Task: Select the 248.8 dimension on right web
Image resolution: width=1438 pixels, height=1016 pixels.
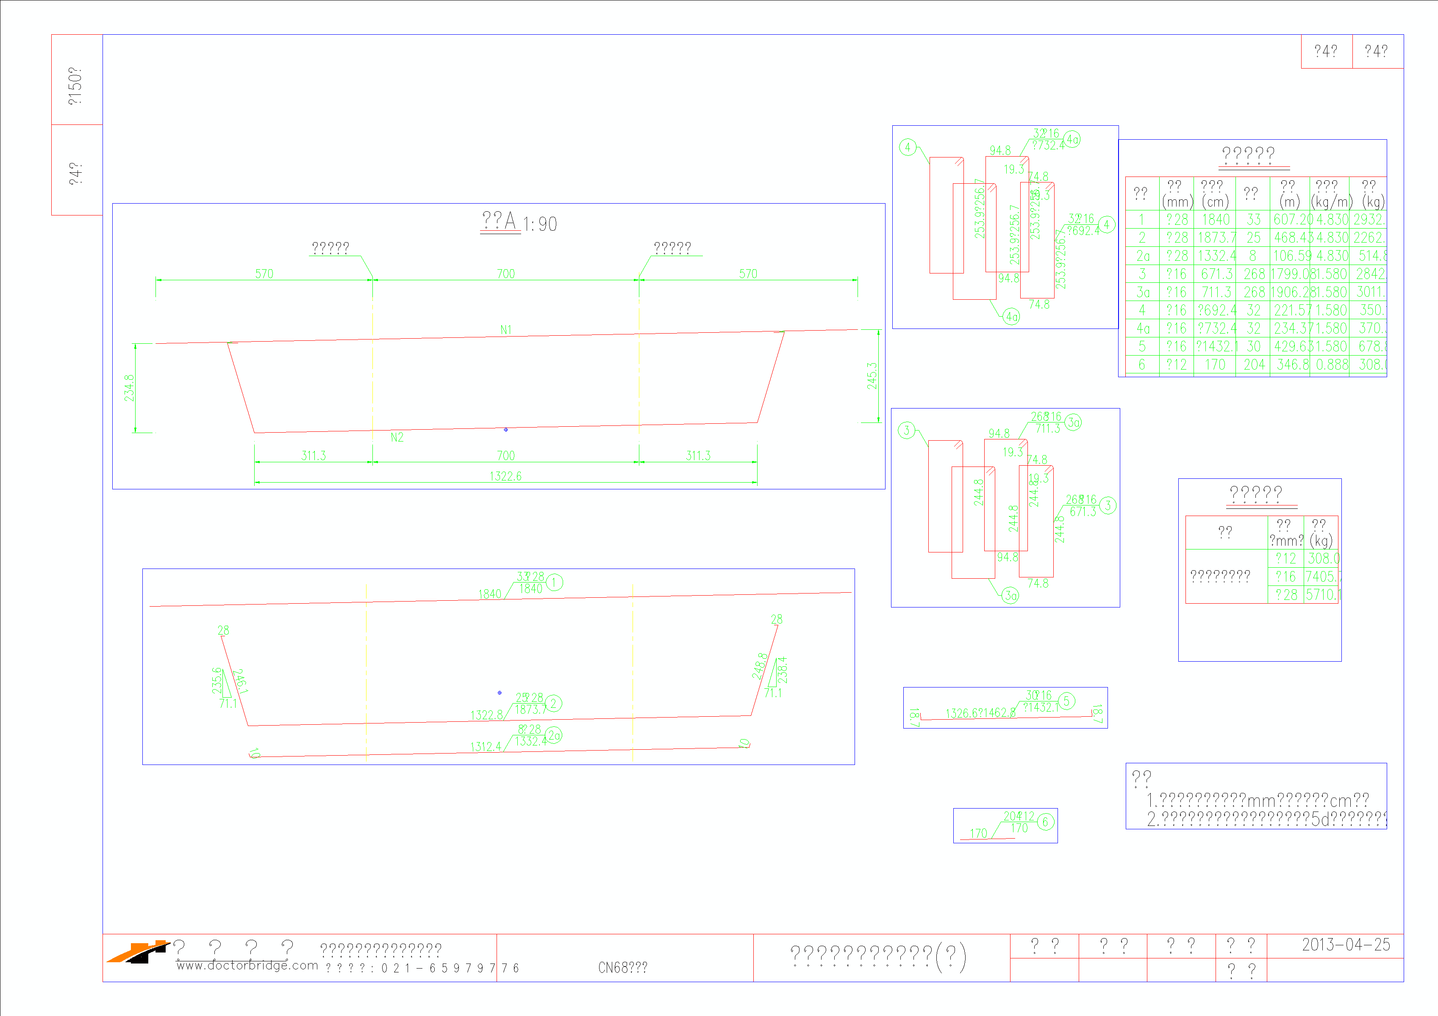Action: click(x=760, y=666)
